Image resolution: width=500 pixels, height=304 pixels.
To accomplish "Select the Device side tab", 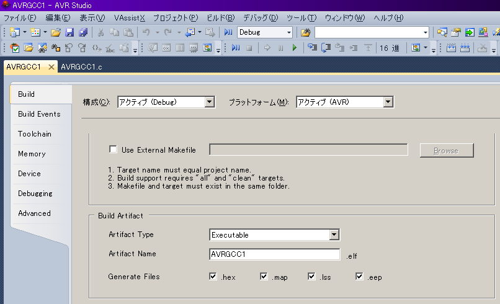I will tap(29, 174).
